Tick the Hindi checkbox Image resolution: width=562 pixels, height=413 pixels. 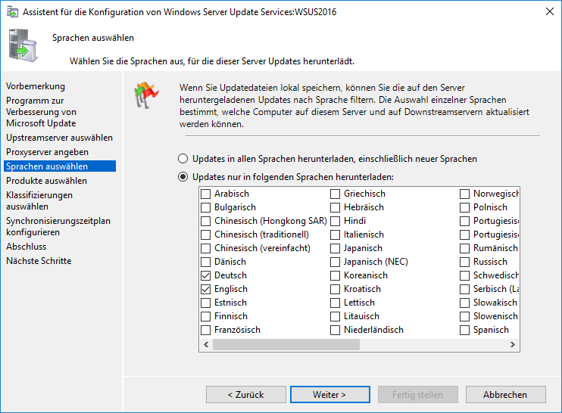335,221
